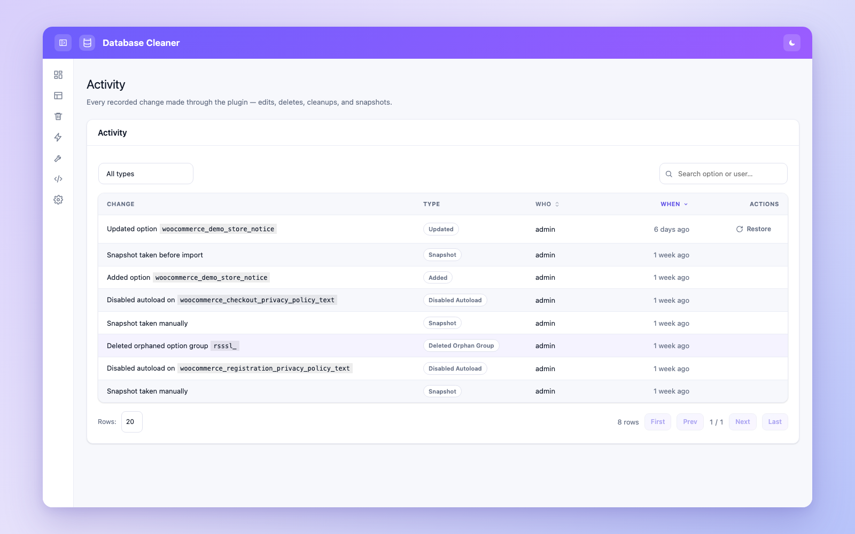Focus the Search option or user field

[x=724, y=174]
